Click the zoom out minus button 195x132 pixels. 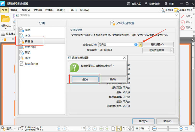[x=154, y=128]
